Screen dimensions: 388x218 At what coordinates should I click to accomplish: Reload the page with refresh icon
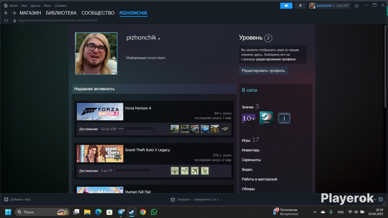coord(6,21)
